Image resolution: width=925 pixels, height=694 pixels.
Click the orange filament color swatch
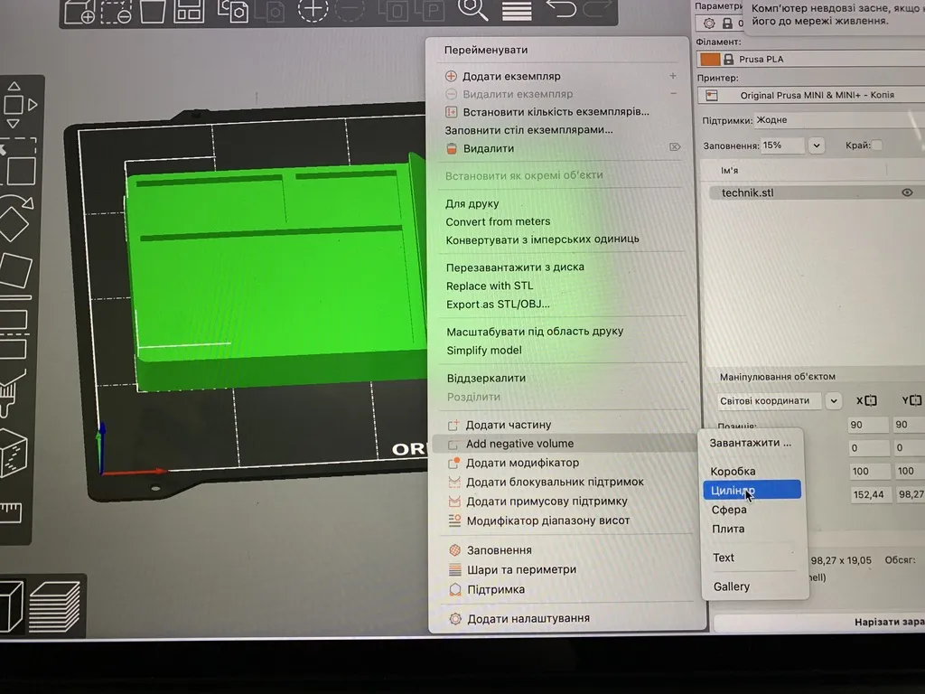click(x=710, y=59)
